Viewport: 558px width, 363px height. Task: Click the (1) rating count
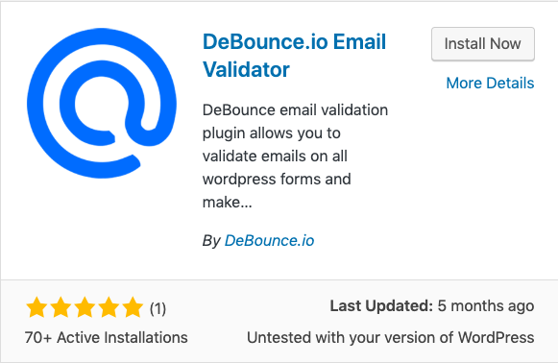158,308
